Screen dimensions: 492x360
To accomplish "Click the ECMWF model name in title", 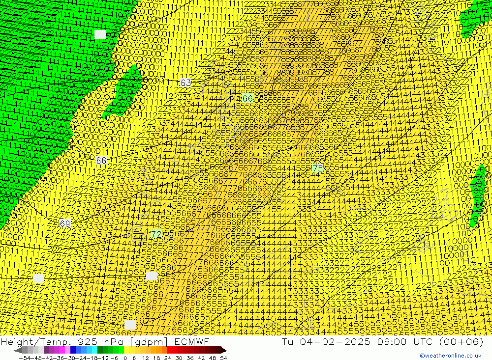I will (192, 341).
